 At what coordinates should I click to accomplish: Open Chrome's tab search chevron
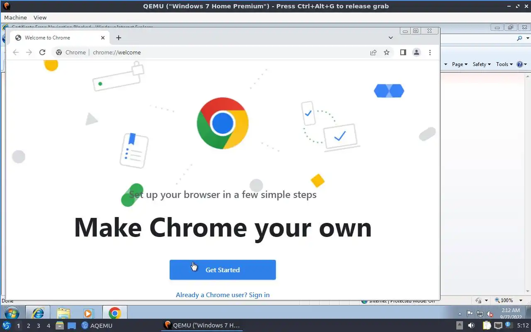point(390,38)
